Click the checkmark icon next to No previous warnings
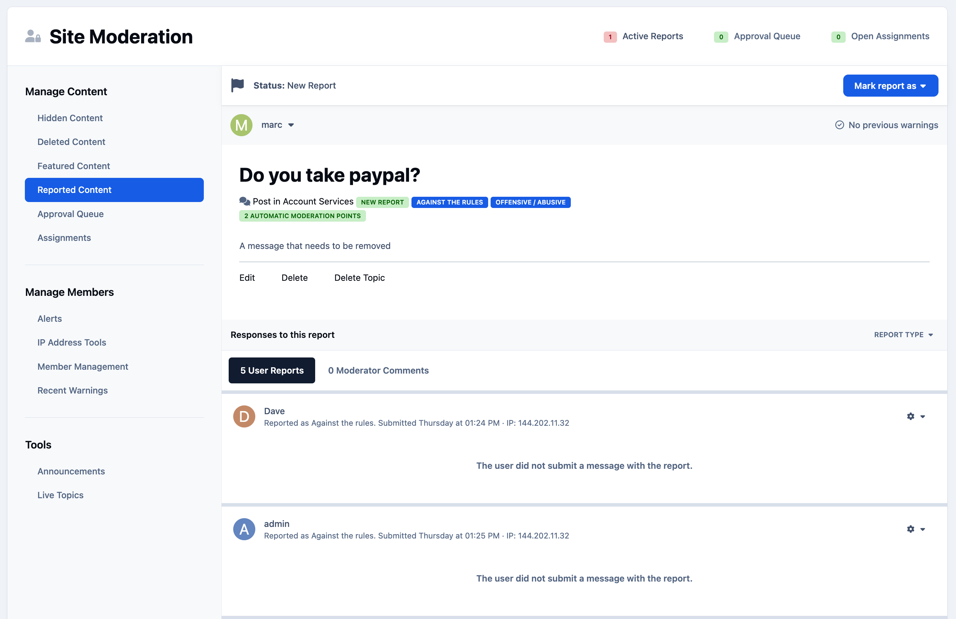Screen dimensions: 956x619 tap(839, 125)
